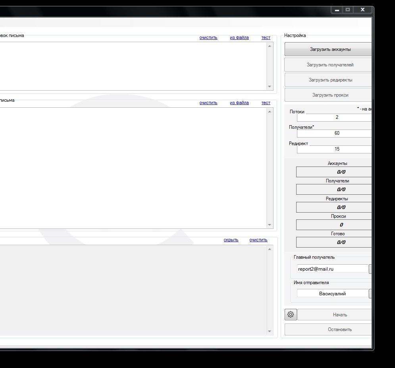This screenshot has width=395, height=368.
Task: Click the subject box scrollbar up arrow
Action: coord(270,46)
